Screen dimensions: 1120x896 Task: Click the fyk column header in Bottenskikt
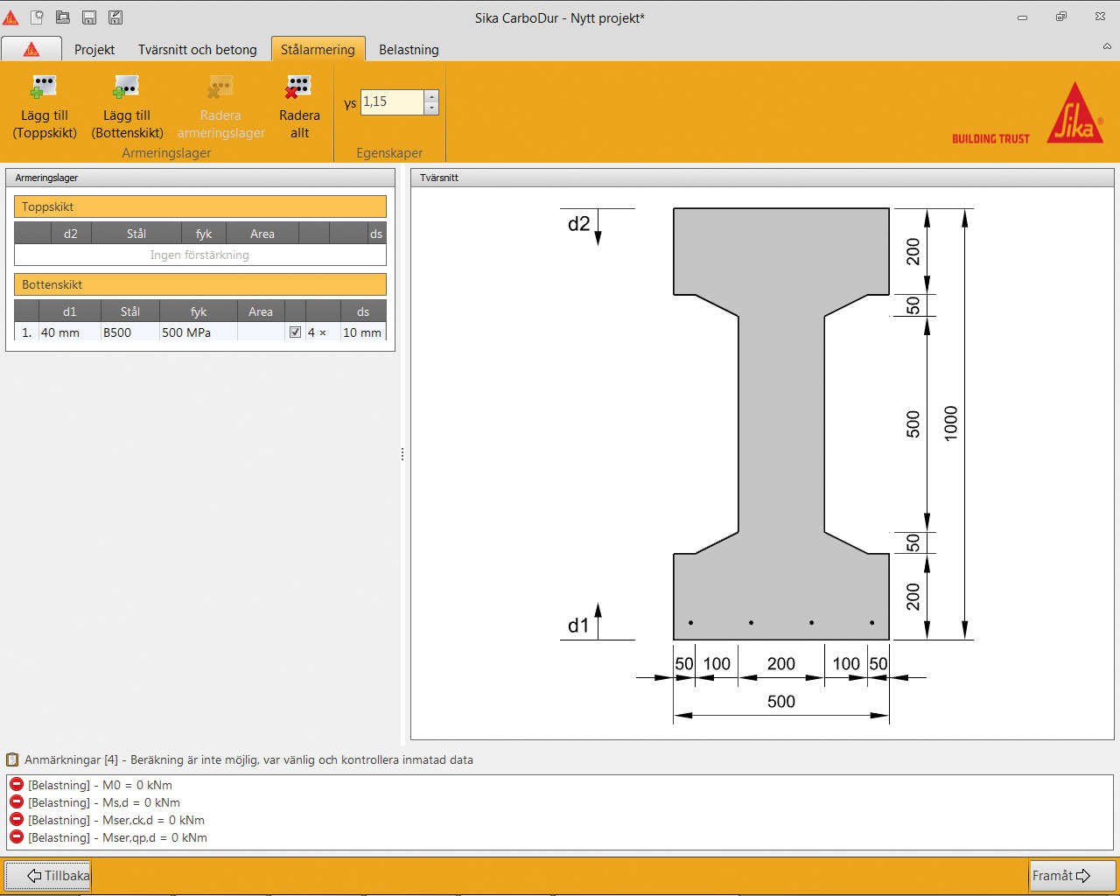198,311
